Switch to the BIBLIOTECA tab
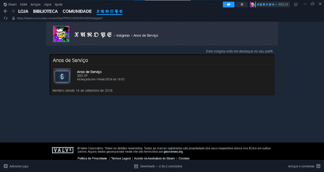The width and height of the screenshot is (324, 172). [45, 11]
